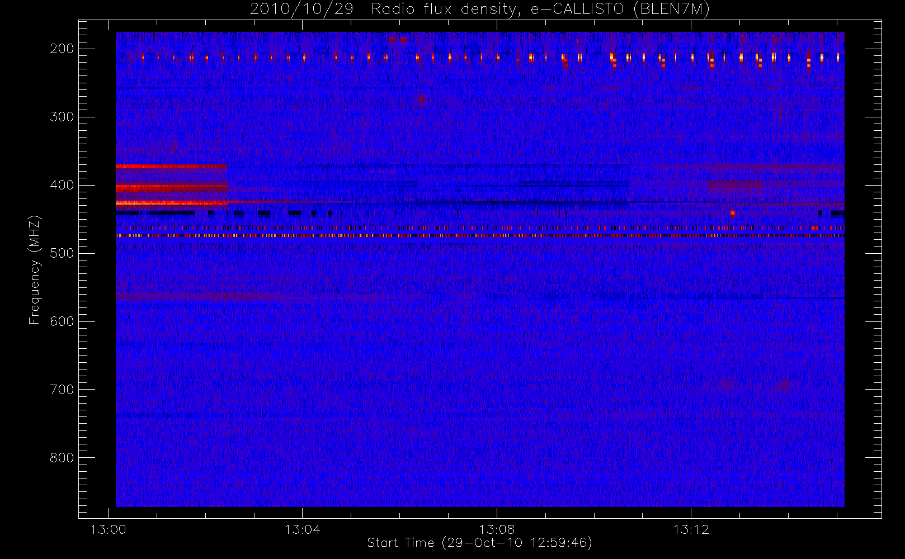
Task: Select the 700 frequency tick label
Action: pyautogui.click(x=62, y=390)
